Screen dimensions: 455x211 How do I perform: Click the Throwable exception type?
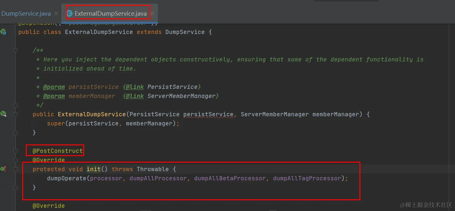pos(153,169)
